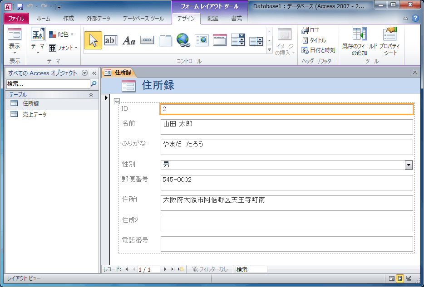Switch to the 作成 tab
The height and width of the screenshot is (287, 424).
(69, 18)
